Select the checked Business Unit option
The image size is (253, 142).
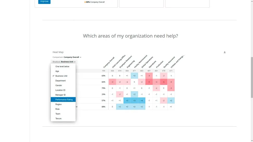61,76
